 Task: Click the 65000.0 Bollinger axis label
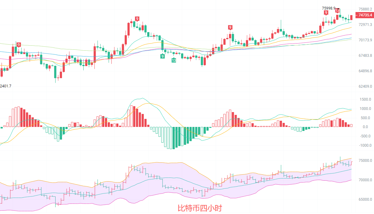click(365, 199)
